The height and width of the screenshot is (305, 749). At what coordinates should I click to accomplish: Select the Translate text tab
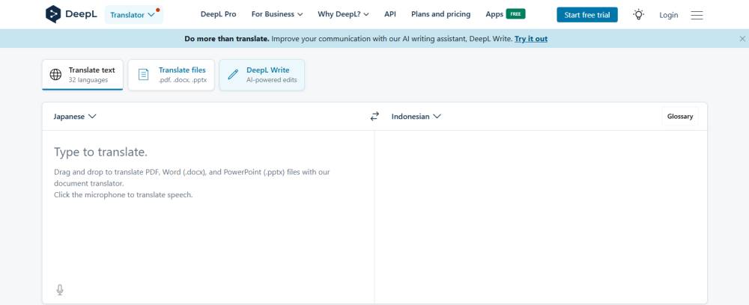[82, 75]
